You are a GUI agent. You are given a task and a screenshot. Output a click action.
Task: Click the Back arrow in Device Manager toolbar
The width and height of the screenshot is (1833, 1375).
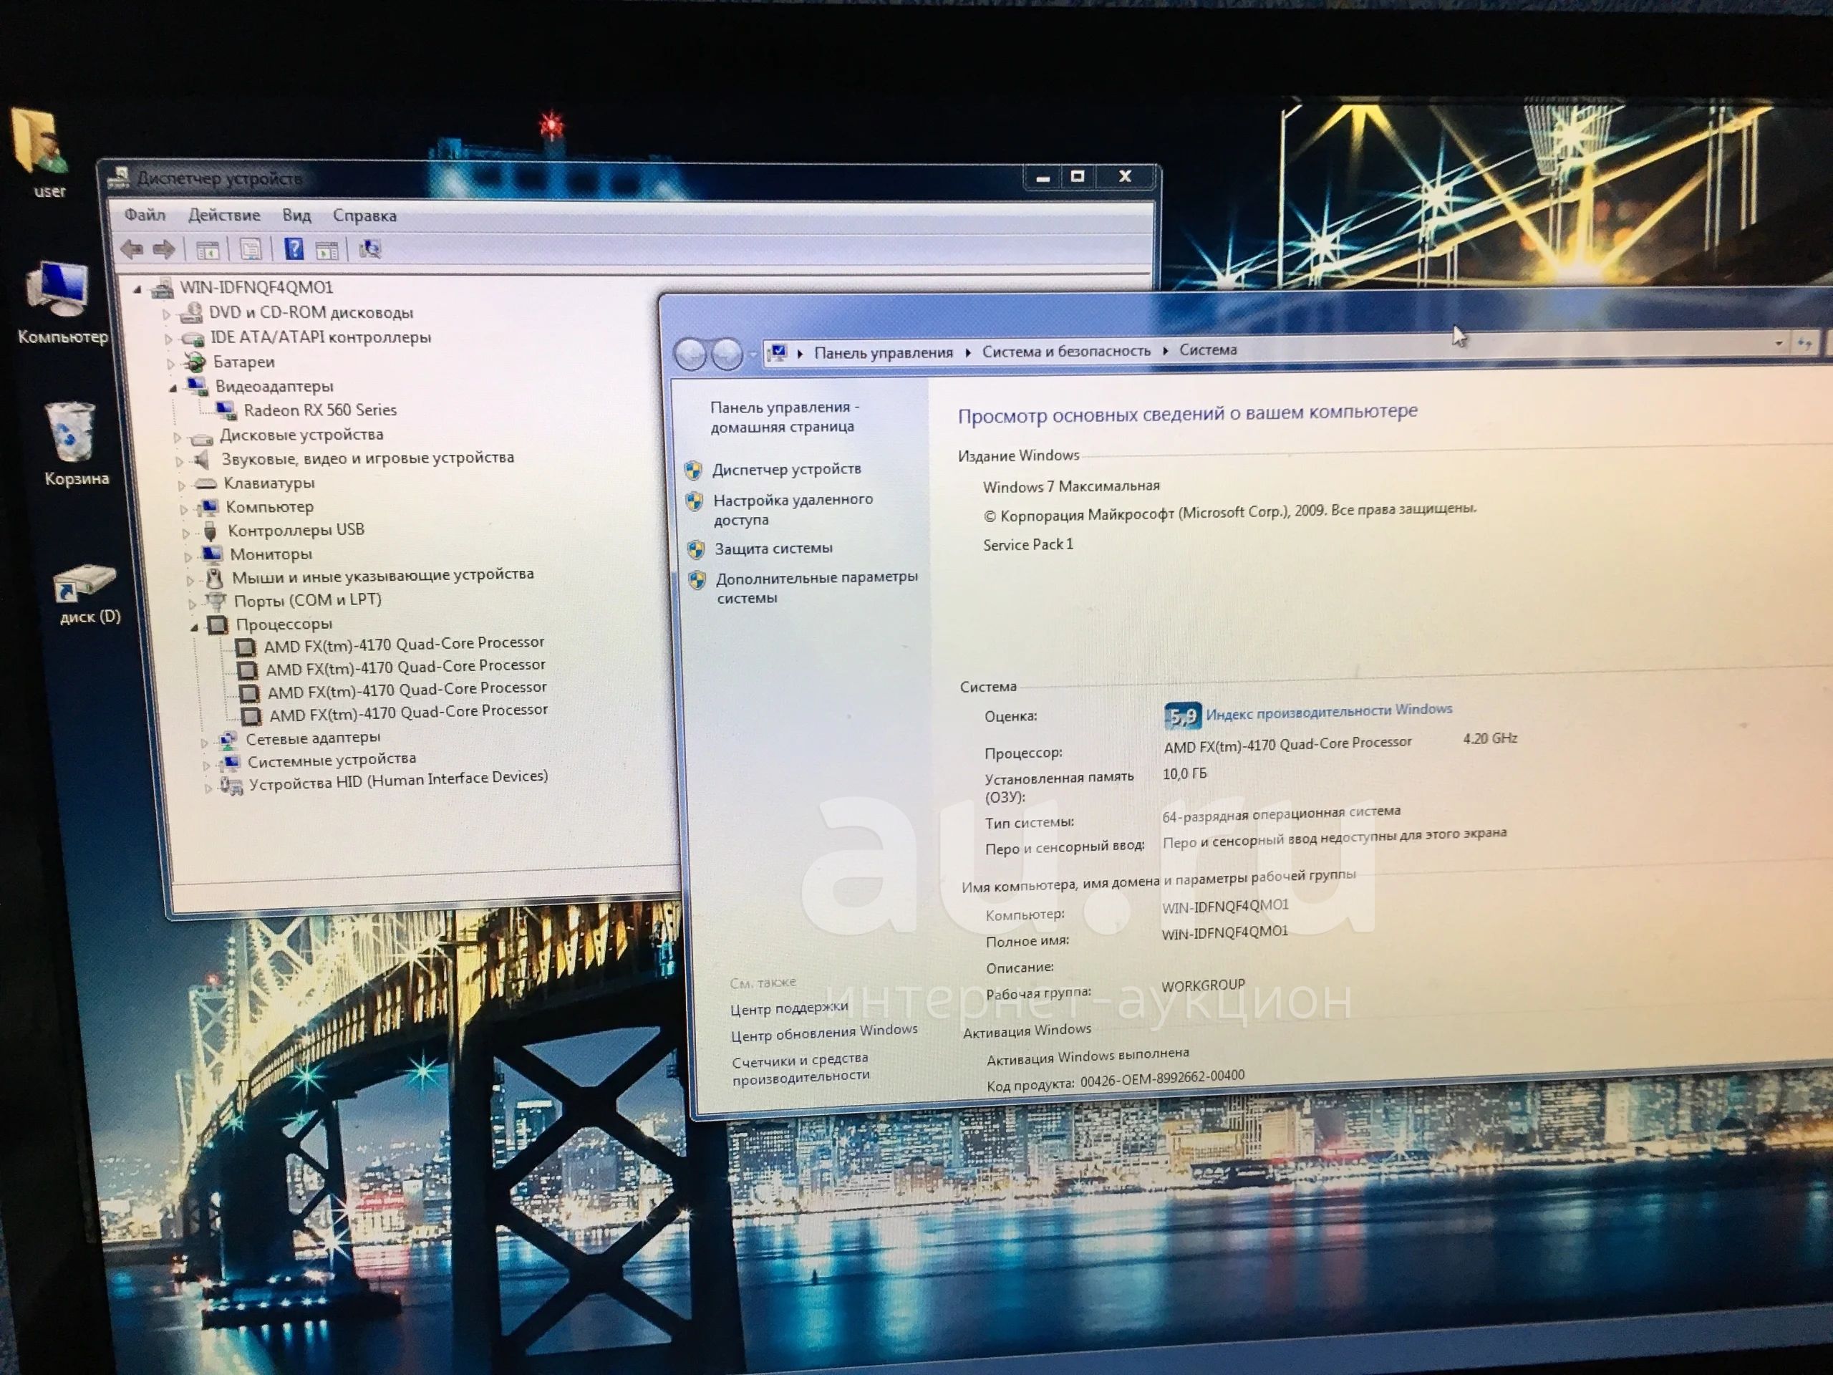point(132,249)
